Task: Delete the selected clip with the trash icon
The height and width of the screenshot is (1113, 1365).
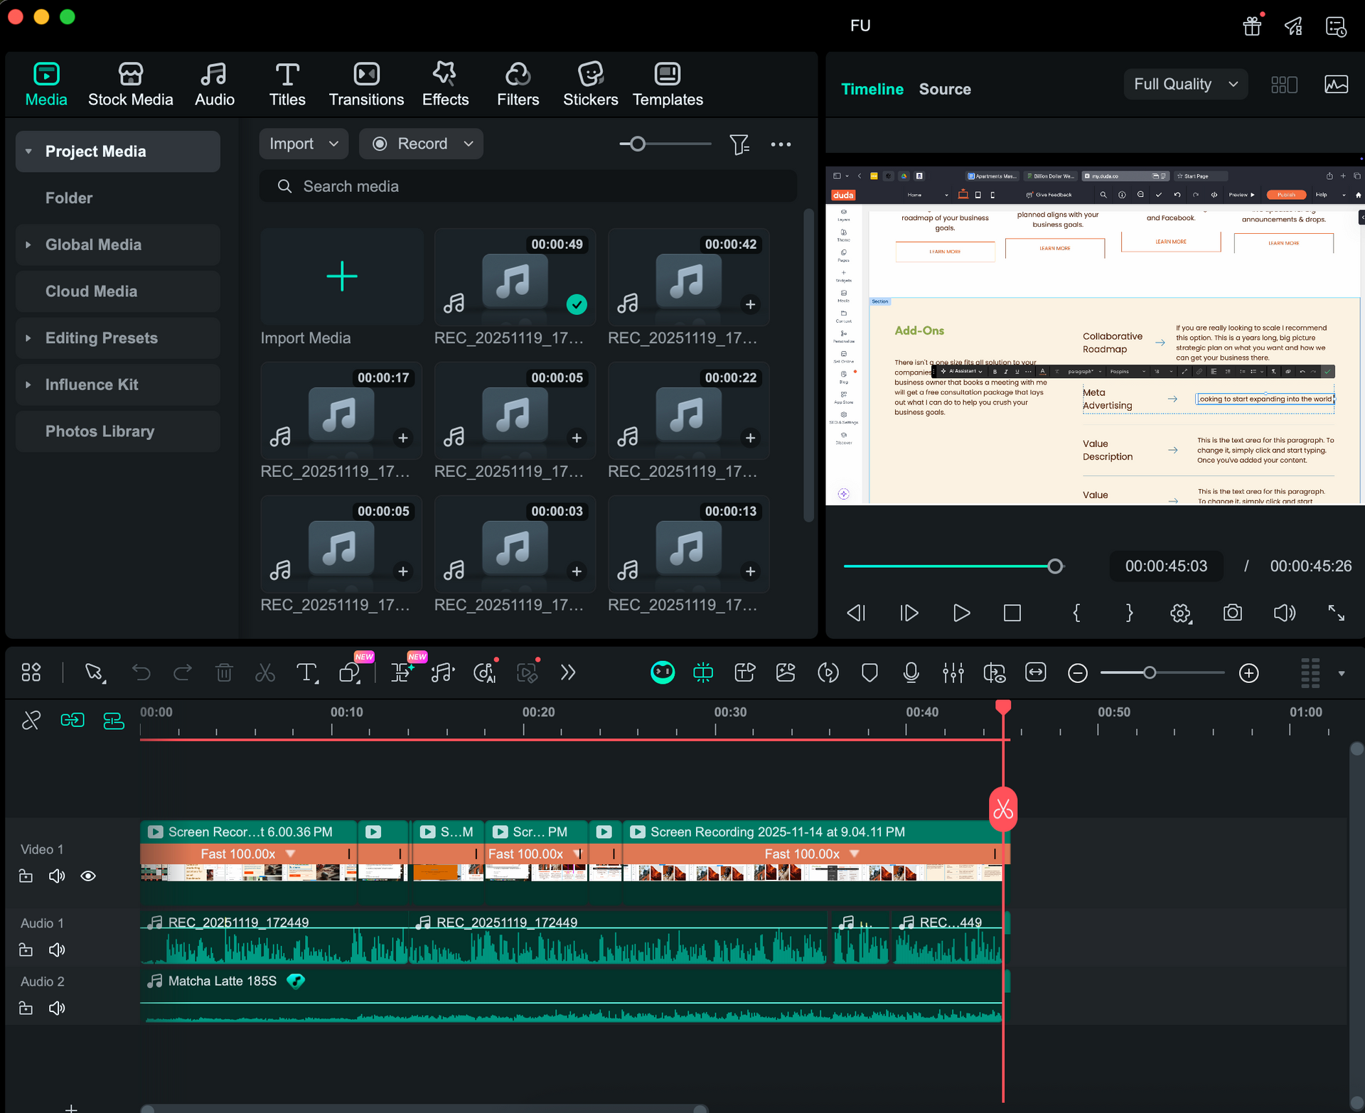Action: (x=224, y=672)
